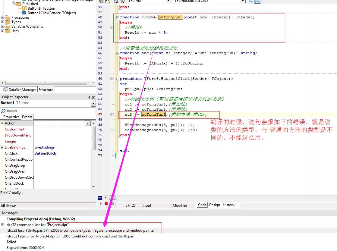Screen dimensions: 337x251
Task: Click the F2063 fatal error message line
Action: pos(70,237)
